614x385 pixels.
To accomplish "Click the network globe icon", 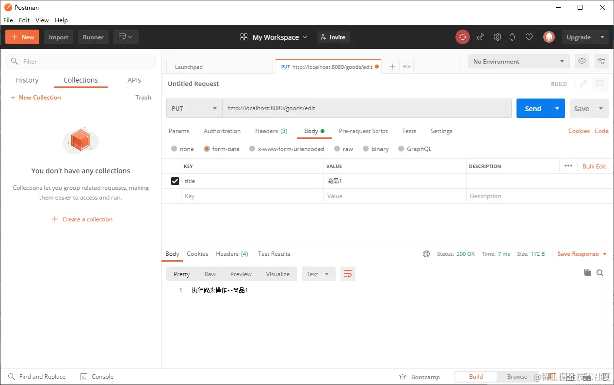I will coord(426,254).
